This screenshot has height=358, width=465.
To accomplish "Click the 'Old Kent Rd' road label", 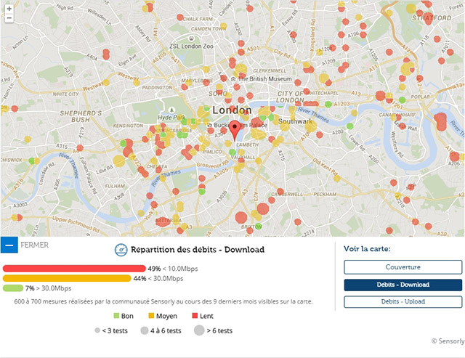I will coord(325,167).
